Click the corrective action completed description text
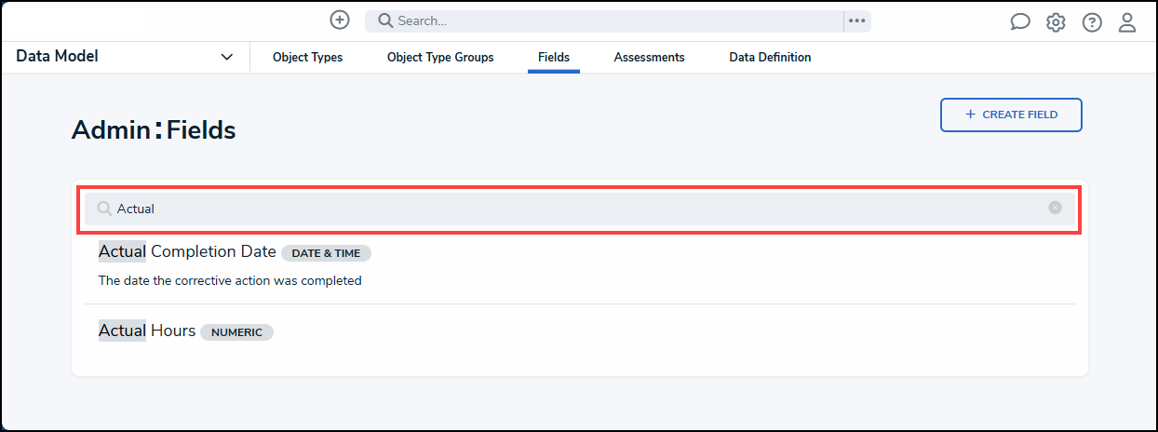1158x432 pixels. tap(230, 280)
